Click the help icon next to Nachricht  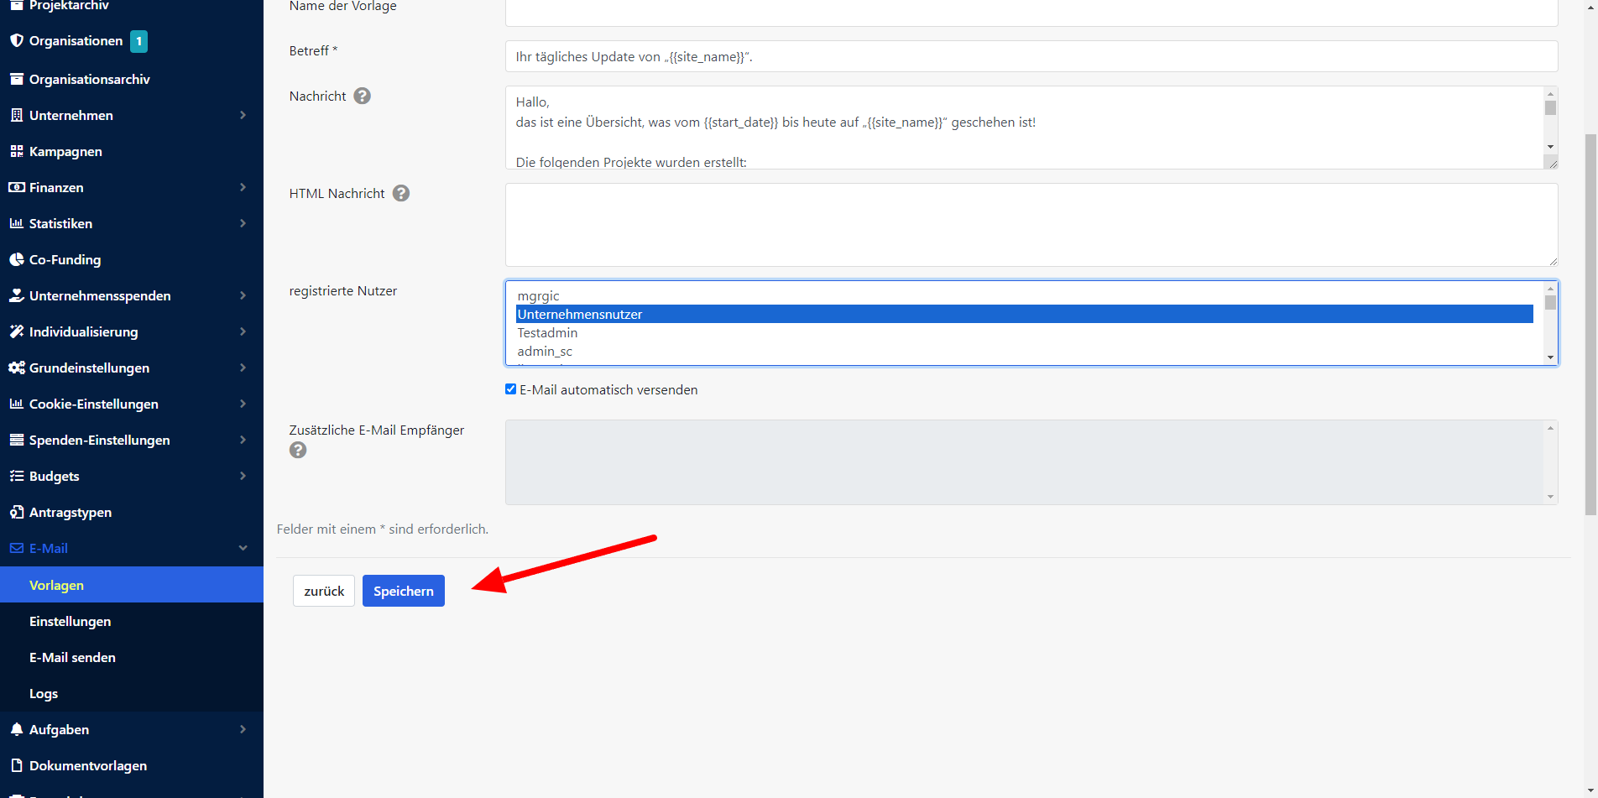362,96
